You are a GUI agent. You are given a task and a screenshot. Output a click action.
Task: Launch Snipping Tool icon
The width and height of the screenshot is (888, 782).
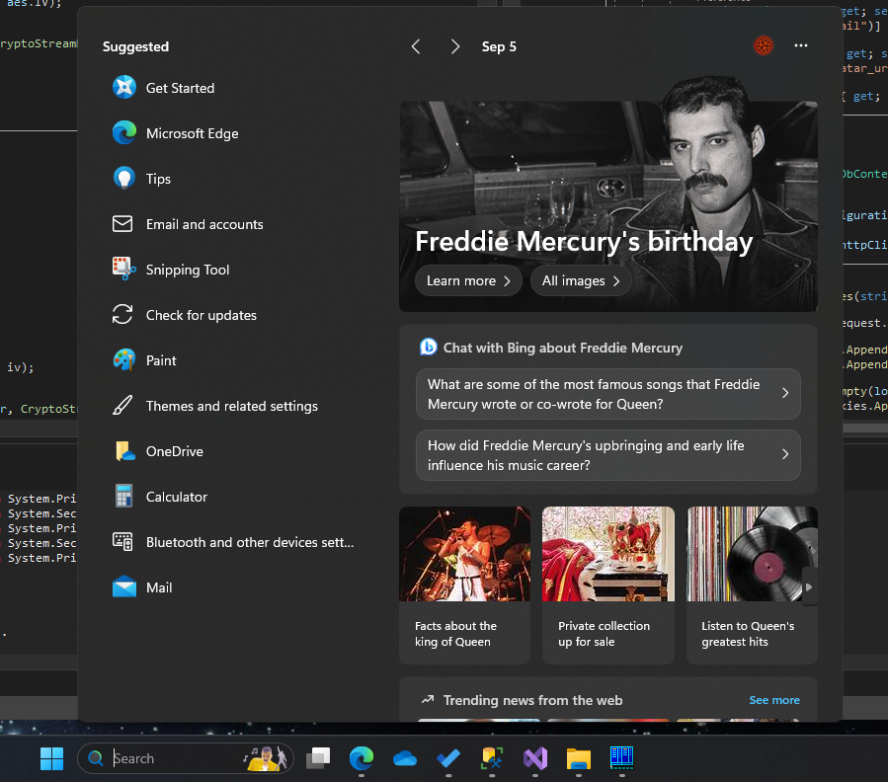tap(124, 269)
